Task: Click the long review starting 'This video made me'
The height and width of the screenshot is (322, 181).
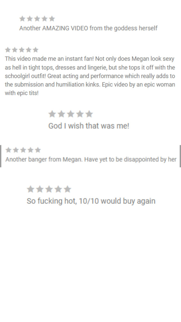Action: [x=90, y=76]
